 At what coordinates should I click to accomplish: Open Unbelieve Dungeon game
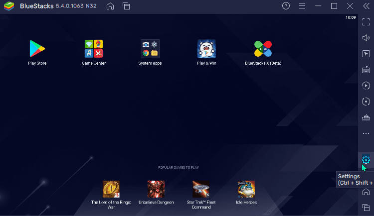point(156,189)
